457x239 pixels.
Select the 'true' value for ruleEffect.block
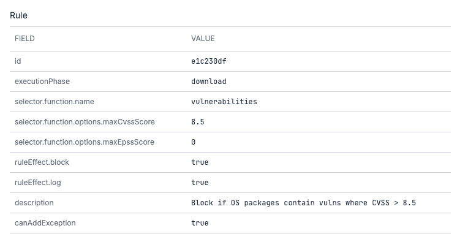coord(200,162)
